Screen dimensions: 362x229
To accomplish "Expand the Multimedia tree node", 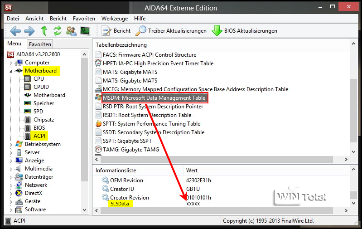I will tap(11, 169).
